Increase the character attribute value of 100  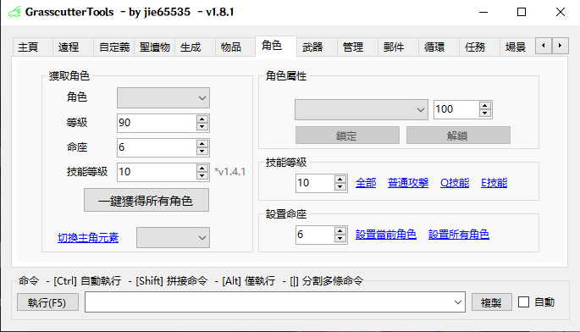[484, 106]
